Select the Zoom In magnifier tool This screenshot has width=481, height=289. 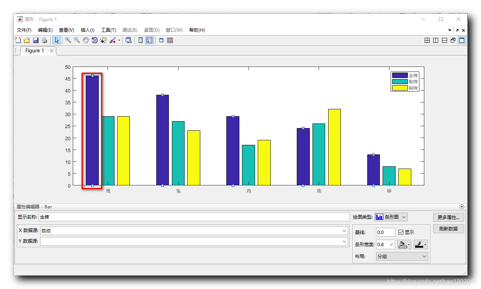coord(68,40)
